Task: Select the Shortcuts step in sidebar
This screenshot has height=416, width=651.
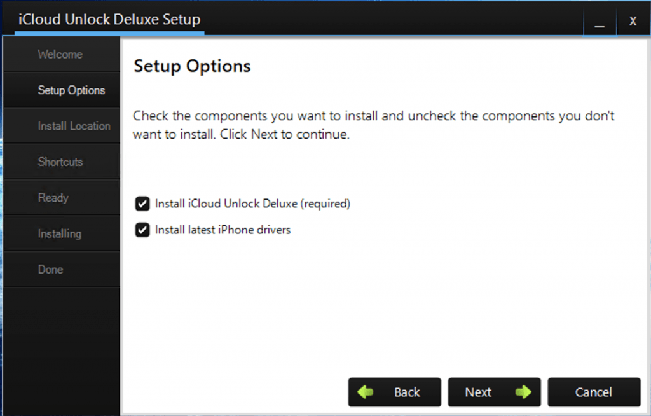Action: click(62, 162)
